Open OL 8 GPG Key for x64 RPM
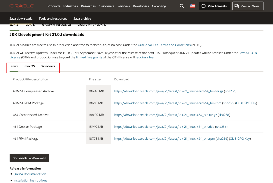This screenshot has height=183, width=273. [x=240, y=139]
